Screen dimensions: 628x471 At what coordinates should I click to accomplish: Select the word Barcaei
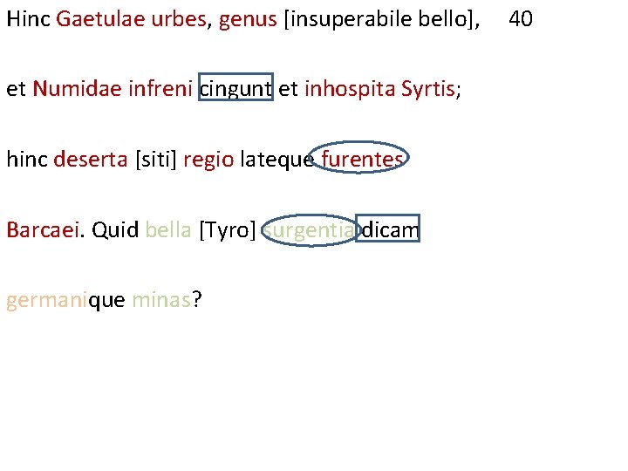pos(43,230)
